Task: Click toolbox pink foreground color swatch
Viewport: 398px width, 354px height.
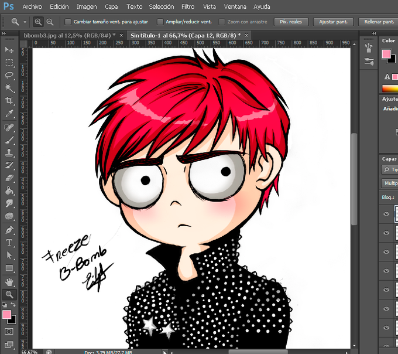Action: pos(6,314)
